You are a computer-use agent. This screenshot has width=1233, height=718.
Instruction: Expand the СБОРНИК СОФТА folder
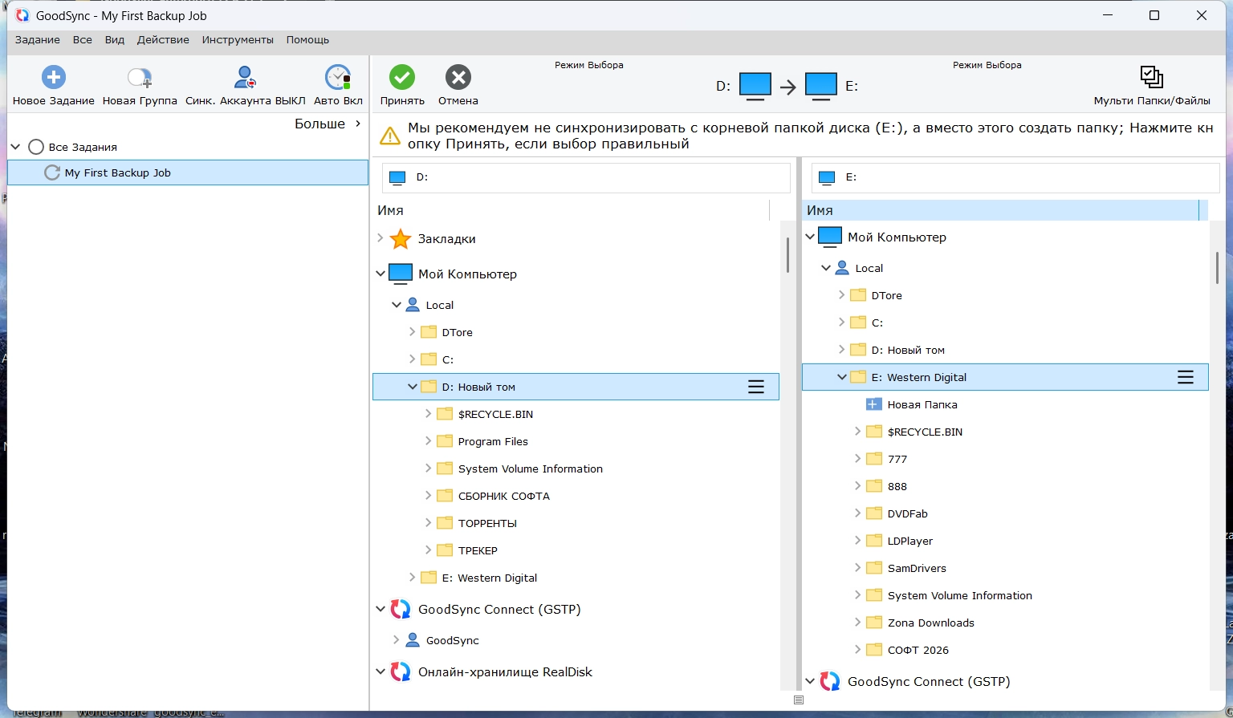[x=429, y=496]
